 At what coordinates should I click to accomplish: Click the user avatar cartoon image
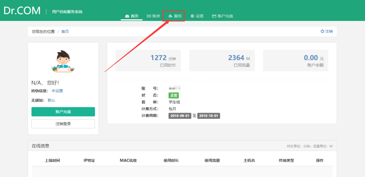pyautogui.click(x=63, y=61)
